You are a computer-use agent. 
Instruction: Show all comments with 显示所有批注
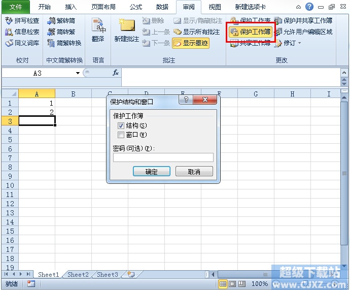(196, 31)
